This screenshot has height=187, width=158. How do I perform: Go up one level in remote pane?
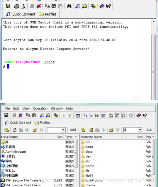pyautogui.click(x=83, y=130)
